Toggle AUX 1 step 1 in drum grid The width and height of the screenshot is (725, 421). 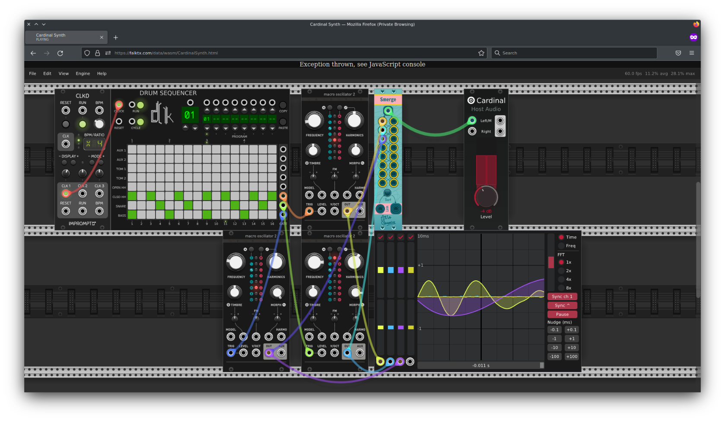[x=132, y=149]
